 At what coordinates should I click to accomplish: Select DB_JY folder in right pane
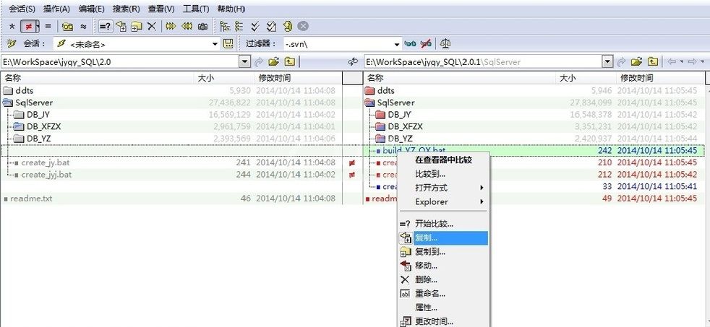[399, 115]
